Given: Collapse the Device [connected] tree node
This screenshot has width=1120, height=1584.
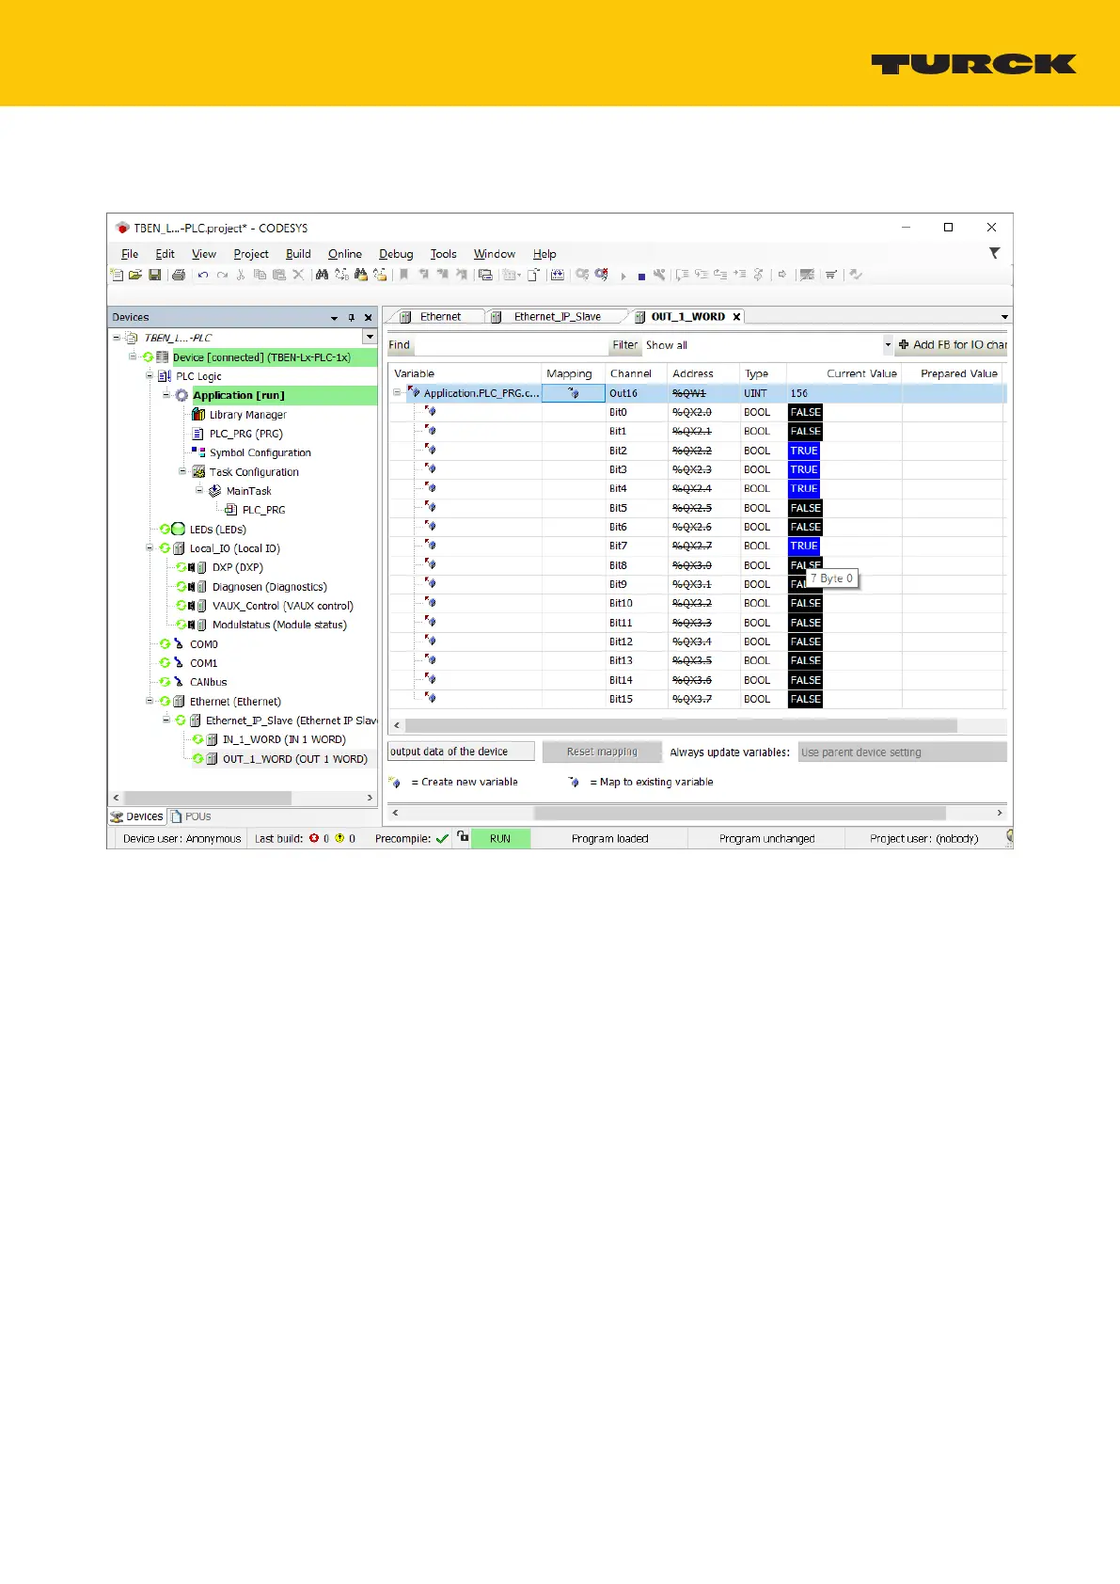Looking at the screenshot, I should (133, 356).
